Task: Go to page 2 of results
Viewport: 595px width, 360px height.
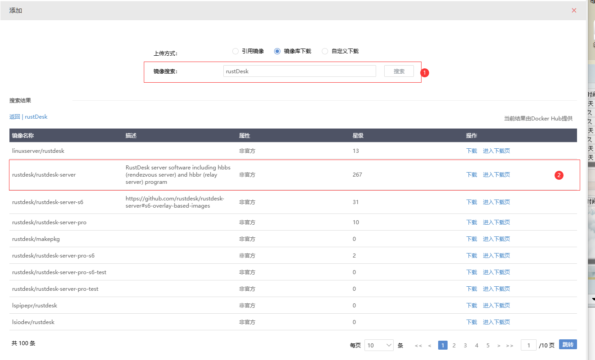Action: coord(454,345)
